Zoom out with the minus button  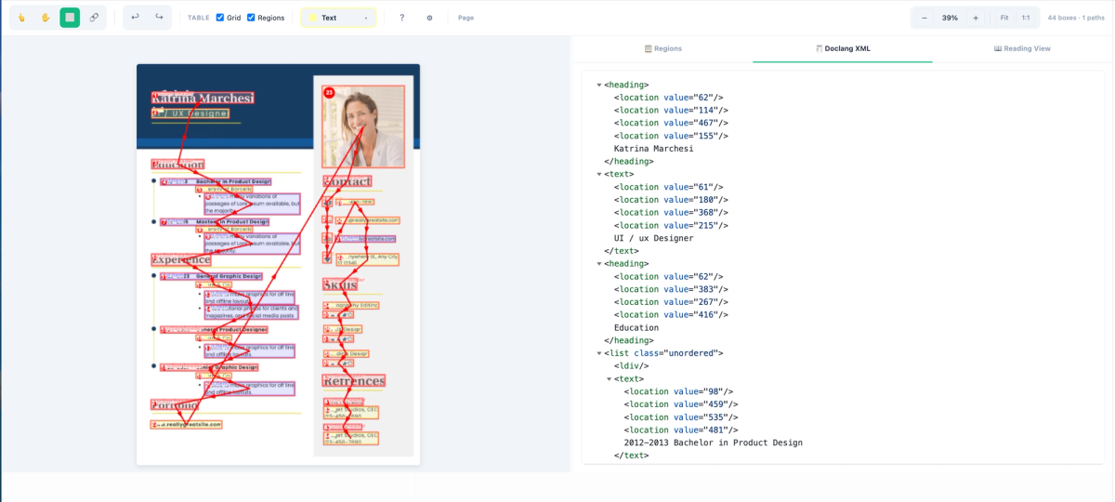point(924,18)
